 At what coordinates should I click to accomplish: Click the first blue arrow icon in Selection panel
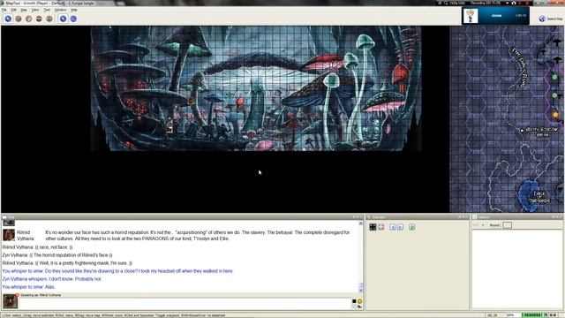tap(393, 227)
